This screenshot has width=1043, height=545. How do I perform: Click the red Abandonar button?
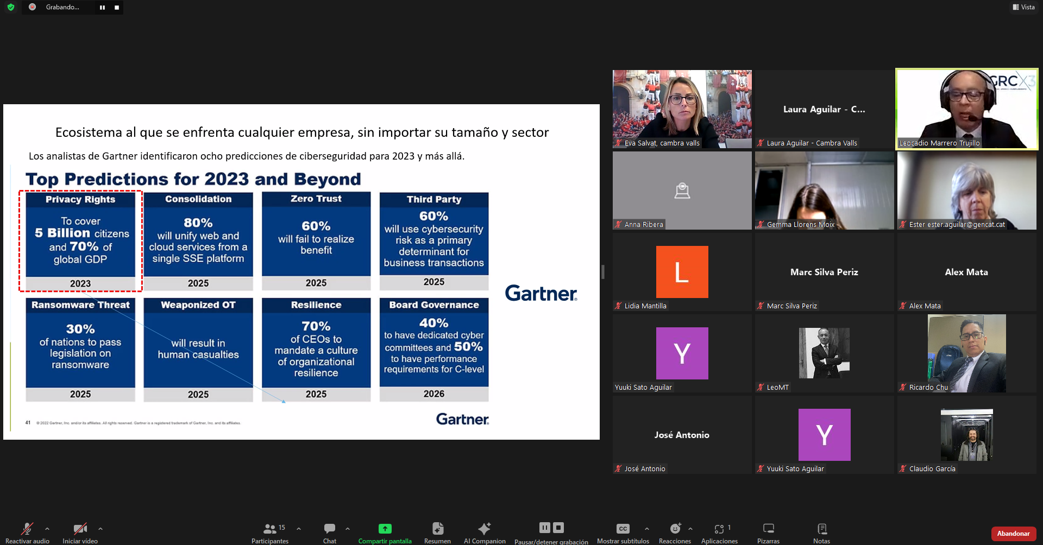[1013, 534]
